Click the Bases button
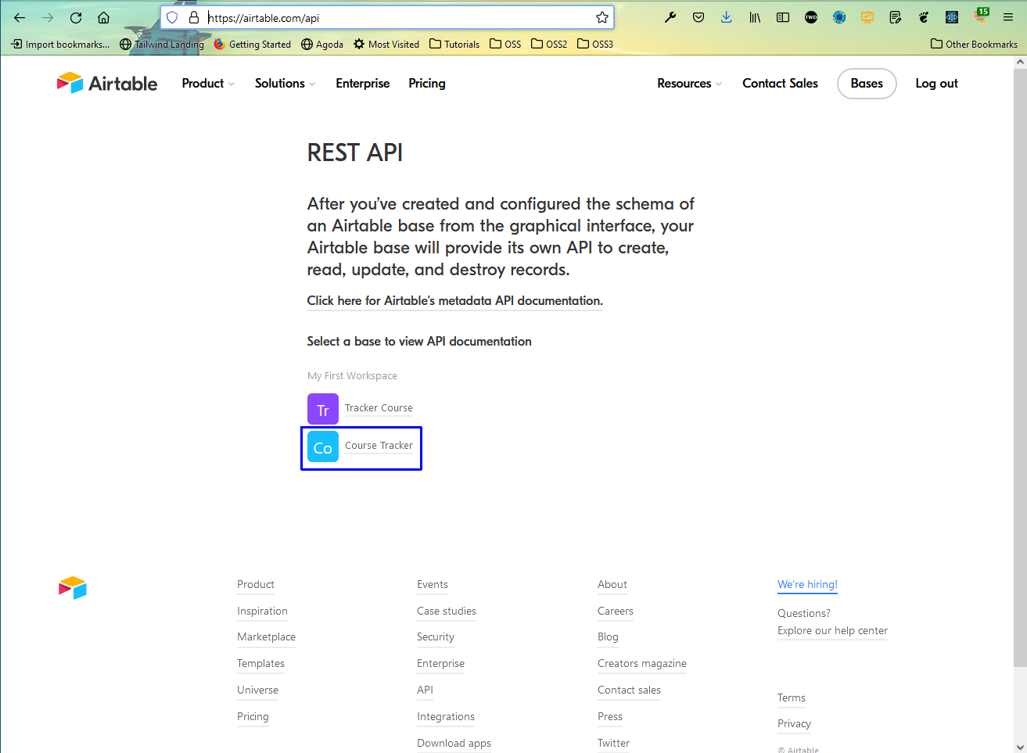Screen dimensions: 1027x753 (867, 84)
